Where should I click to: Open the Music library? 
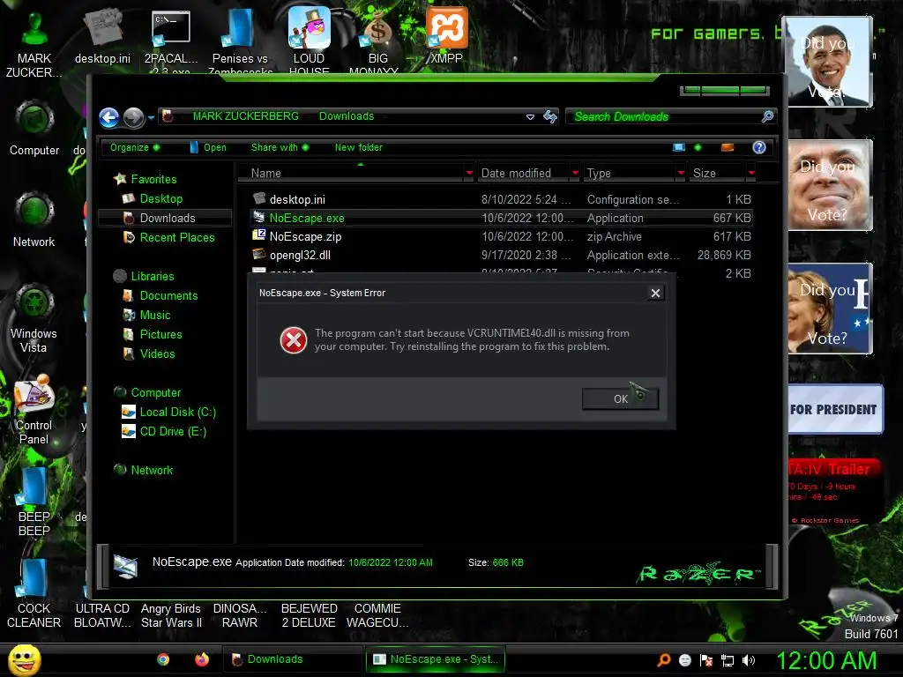(147, 316)
